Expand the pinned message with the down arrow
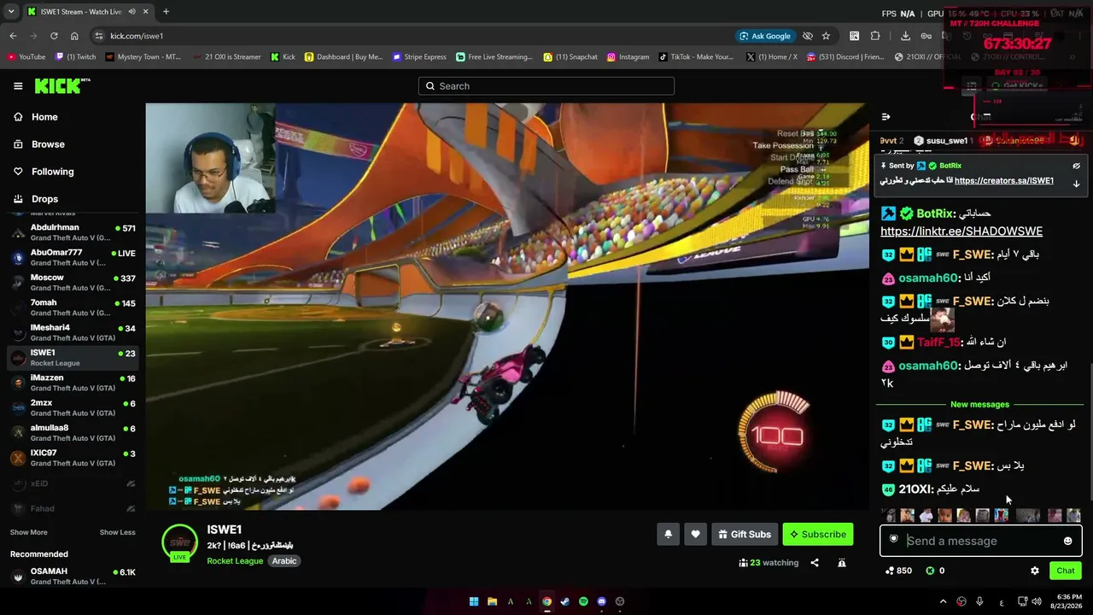This screenshot has height=615, width=1093. (1076, 184)
